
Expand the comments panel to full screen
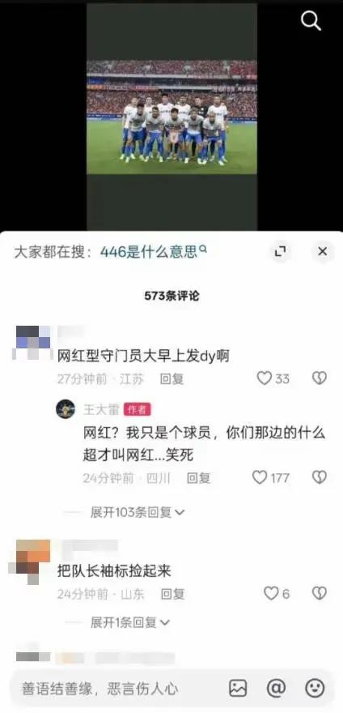tap(281, 251)
